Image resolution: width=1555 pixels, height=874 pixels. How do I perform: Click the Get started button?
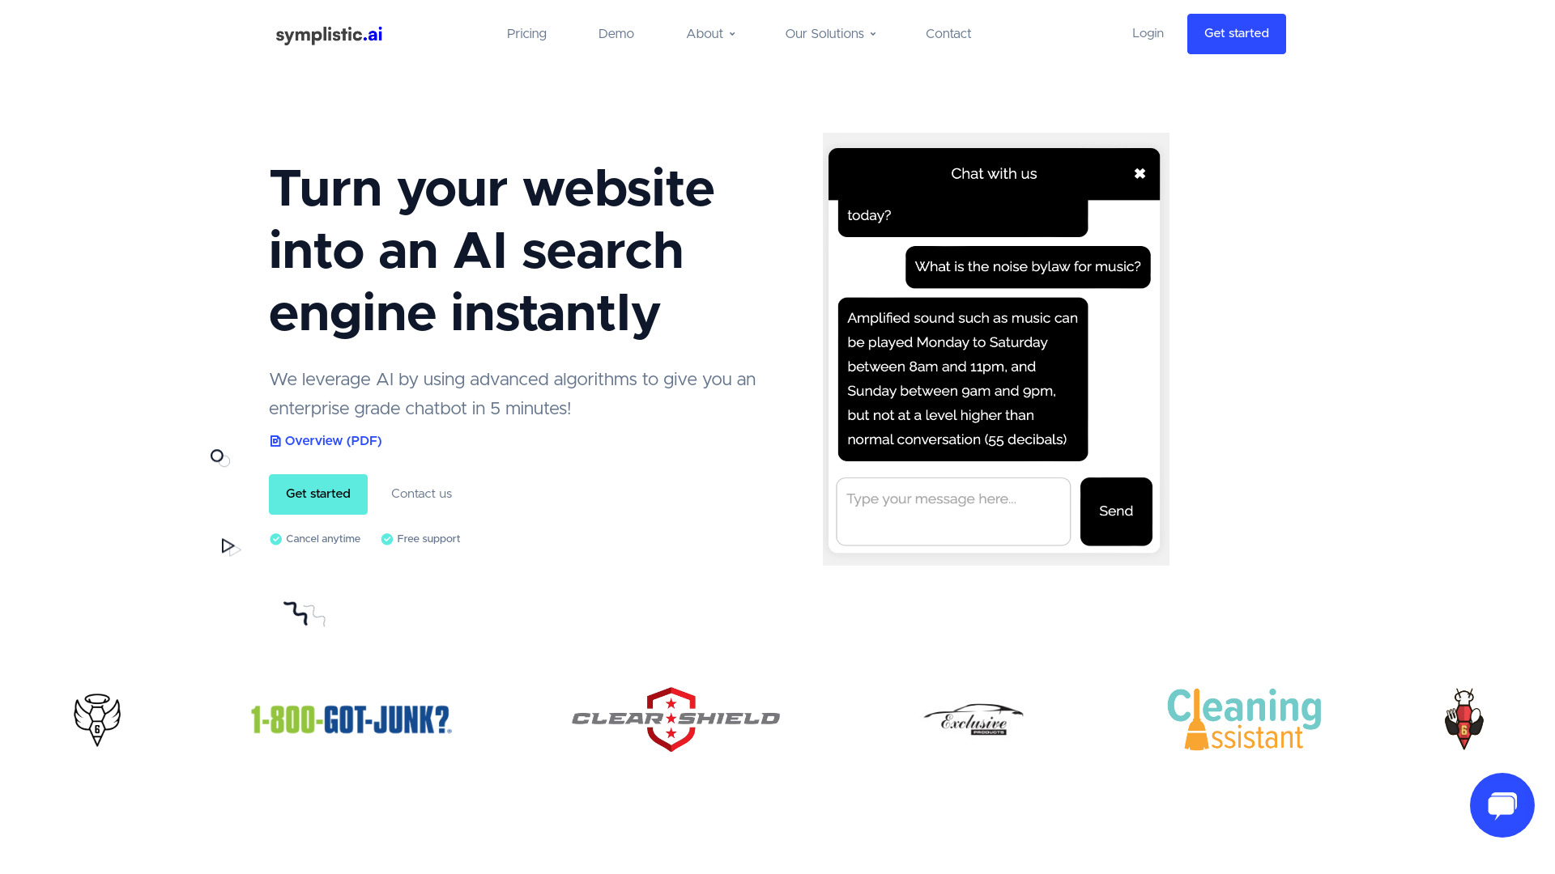[x=1236, y=33]
